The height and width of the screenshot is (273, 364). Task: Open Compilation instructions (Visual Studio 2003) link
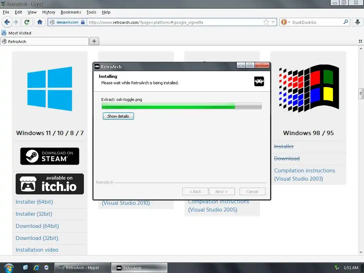(x=304, y=175)
